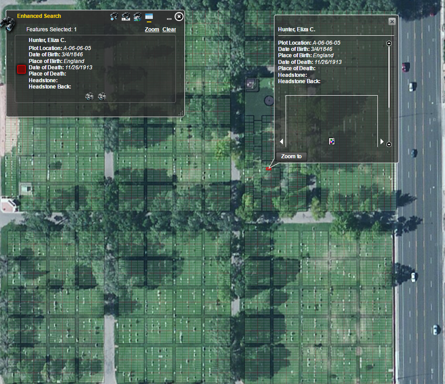Click the popup scroll up arrow
Screen dimensions: 445x384
click(389, 43)
